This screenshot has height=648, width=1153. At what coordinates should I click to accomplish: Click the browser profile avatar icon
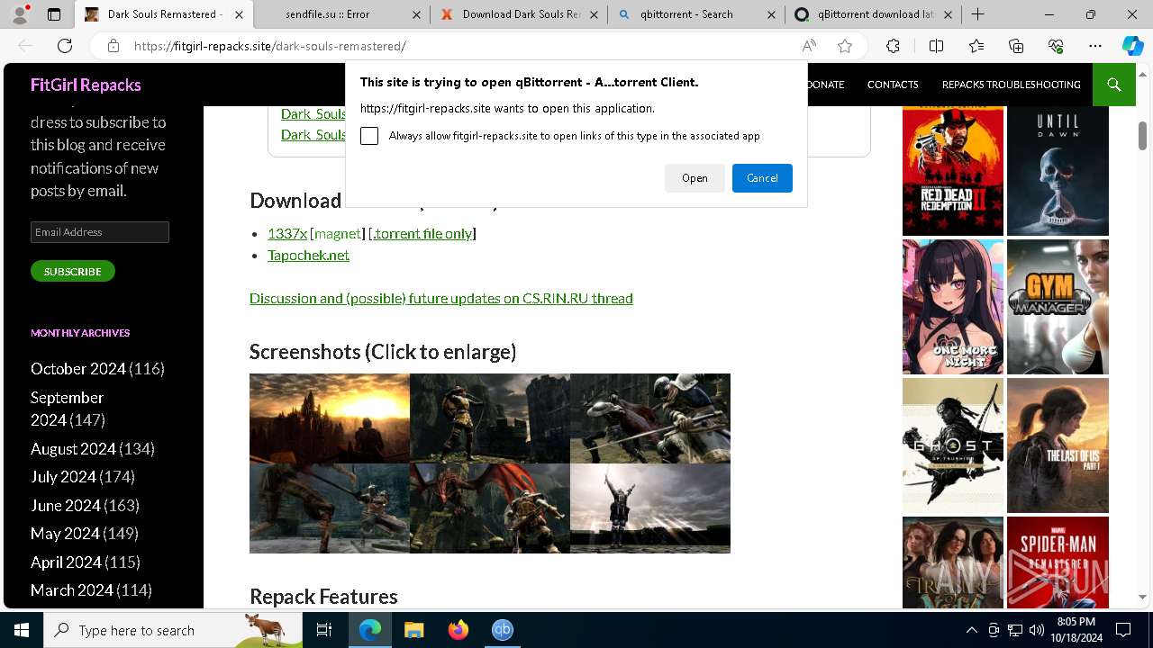(22, 13)
